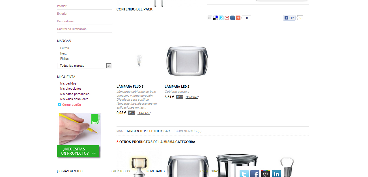Switch to the Comentarios (0) tab
Image resolution: width=368 pixels, height=177 pixels.
tap(188, 131)
